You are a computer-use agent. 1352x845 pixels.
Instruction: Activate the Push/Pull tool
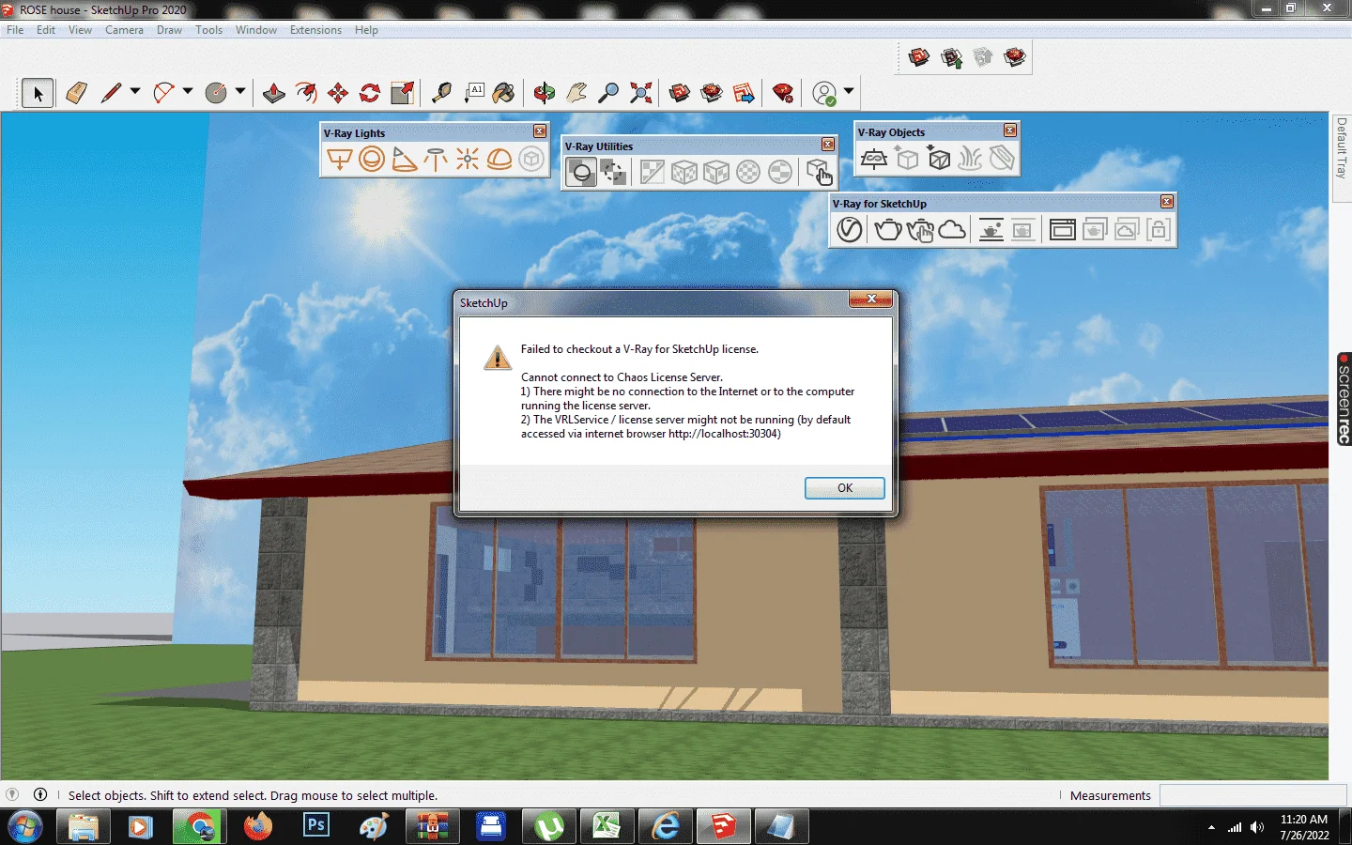point(274,92)
